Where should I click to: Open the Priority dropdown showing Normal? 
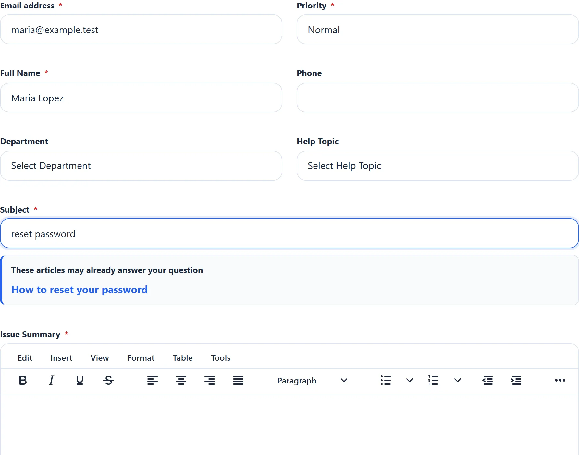(437, 30)
